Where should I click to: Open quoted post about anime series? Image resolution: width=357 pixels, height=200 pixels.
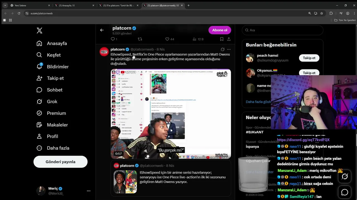(171, 178)
